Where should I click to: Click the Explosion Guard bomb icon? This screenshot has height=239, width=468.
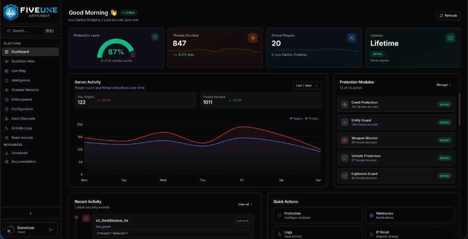[x=345, y=176]
